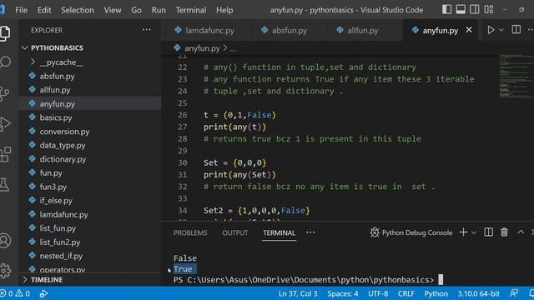
Task: Open Explorer more actions ellipsis
Action: pyautogui.click(x=147, y=30)
